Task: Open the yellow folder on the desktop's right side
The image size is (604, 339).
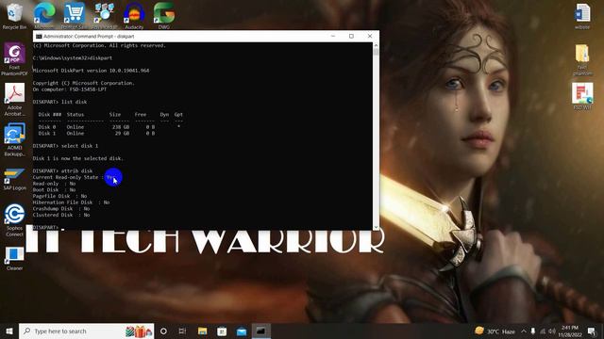Action: (x=582, y=59)
